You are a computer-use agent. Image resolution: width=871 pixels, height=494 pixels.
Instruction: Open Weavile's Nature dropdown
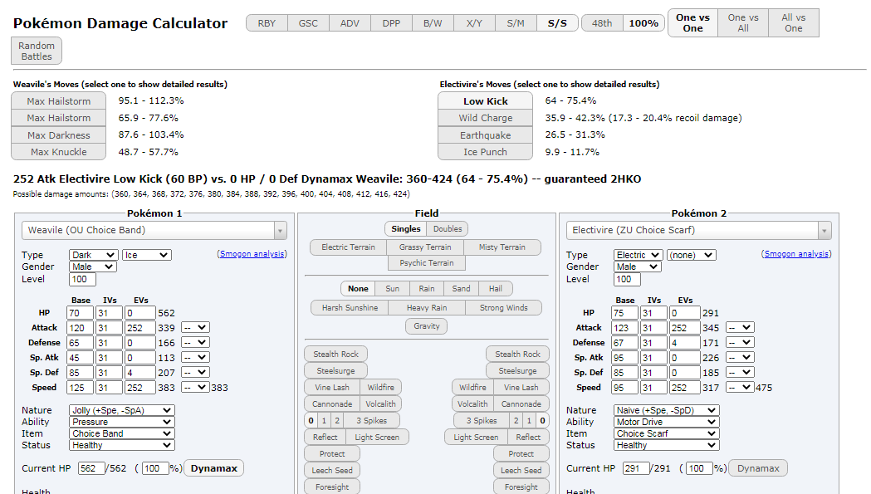pyautogui.click(x=122, y=410)
